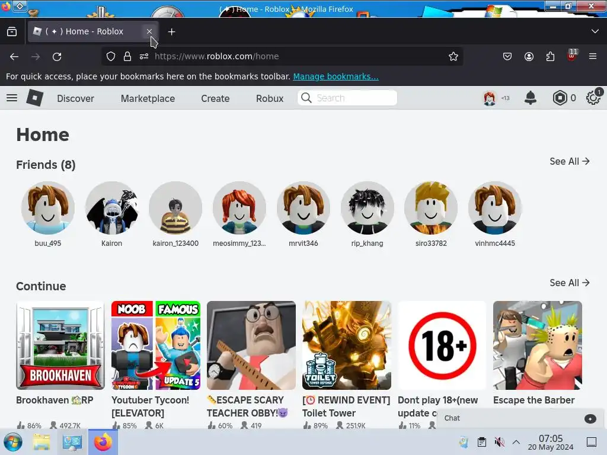This screenshot has height=455, width=607.
Task: Open the Brookhaven game thumbnail
Action: tap(60, 345)
